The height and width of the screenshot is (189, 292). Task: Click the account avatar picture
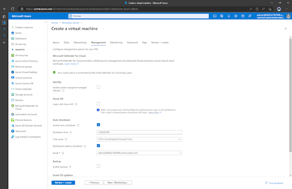(288, 16)
